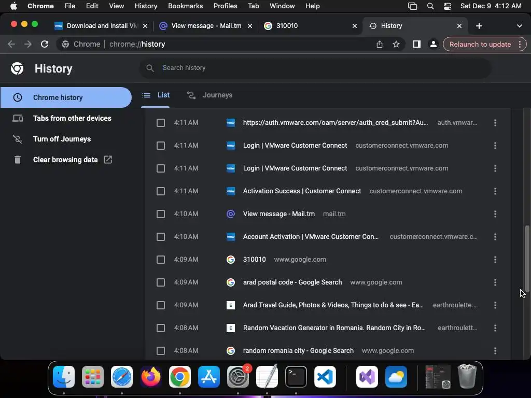Go back using the back arrow
Image resolution: width=531 pixels, height=398 pixels.
click(x=11, y=45)
